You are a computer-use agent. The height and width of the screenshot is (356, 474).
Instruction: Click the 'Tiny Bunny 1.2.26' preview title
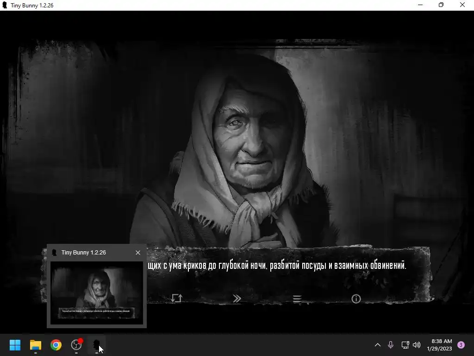pyautogui.click(x=84, y=253)
